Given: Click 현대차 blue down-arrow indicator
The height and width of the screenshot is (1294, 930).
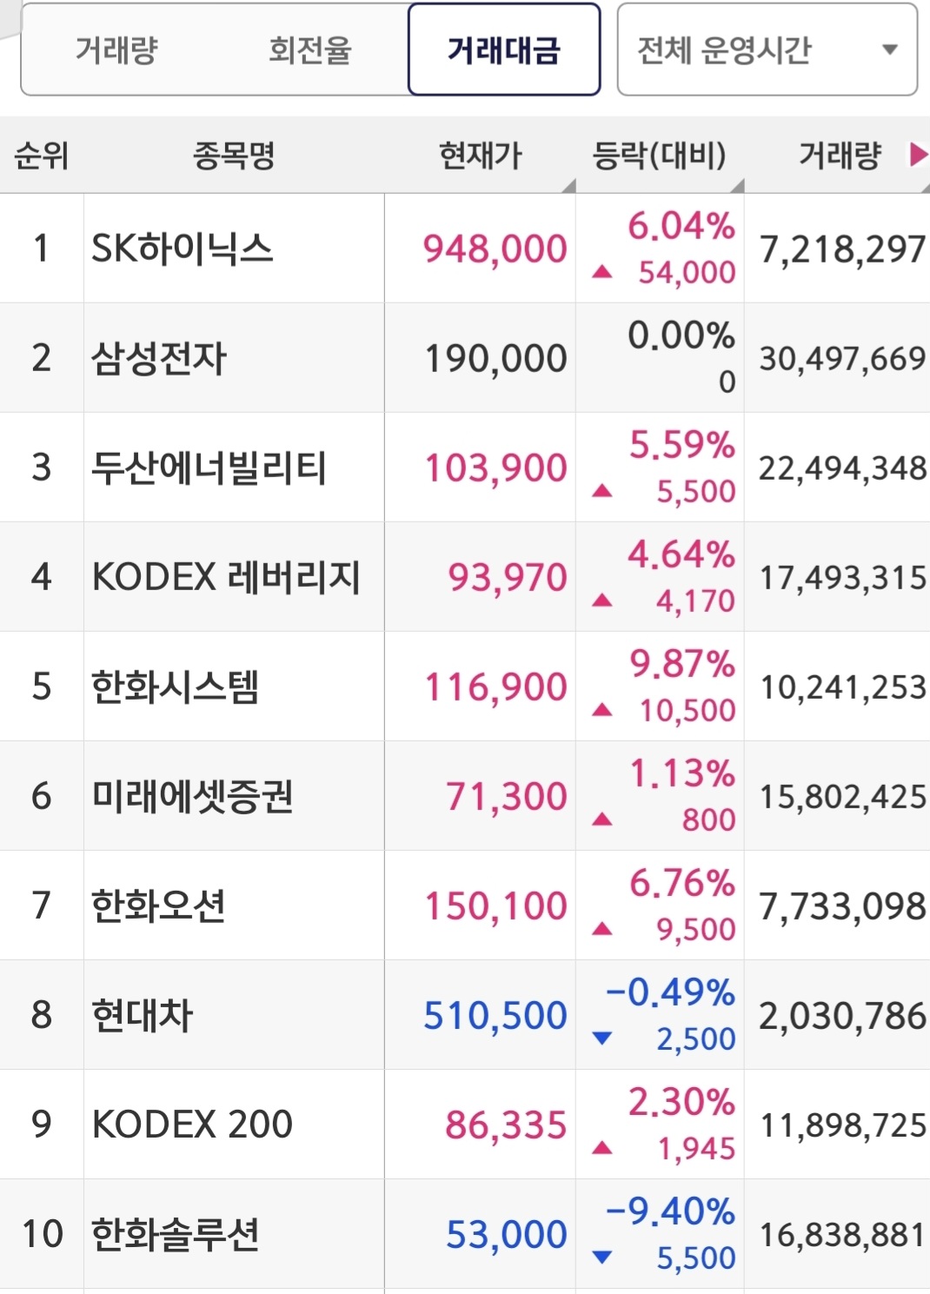Looking at the screenshot, I should [x=601, y=1038].
